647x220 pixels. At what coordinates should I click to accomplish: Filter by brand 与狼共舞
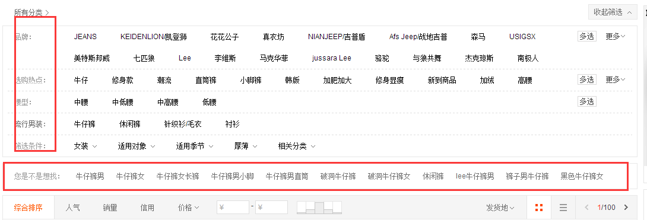click(x=427, y=58)
